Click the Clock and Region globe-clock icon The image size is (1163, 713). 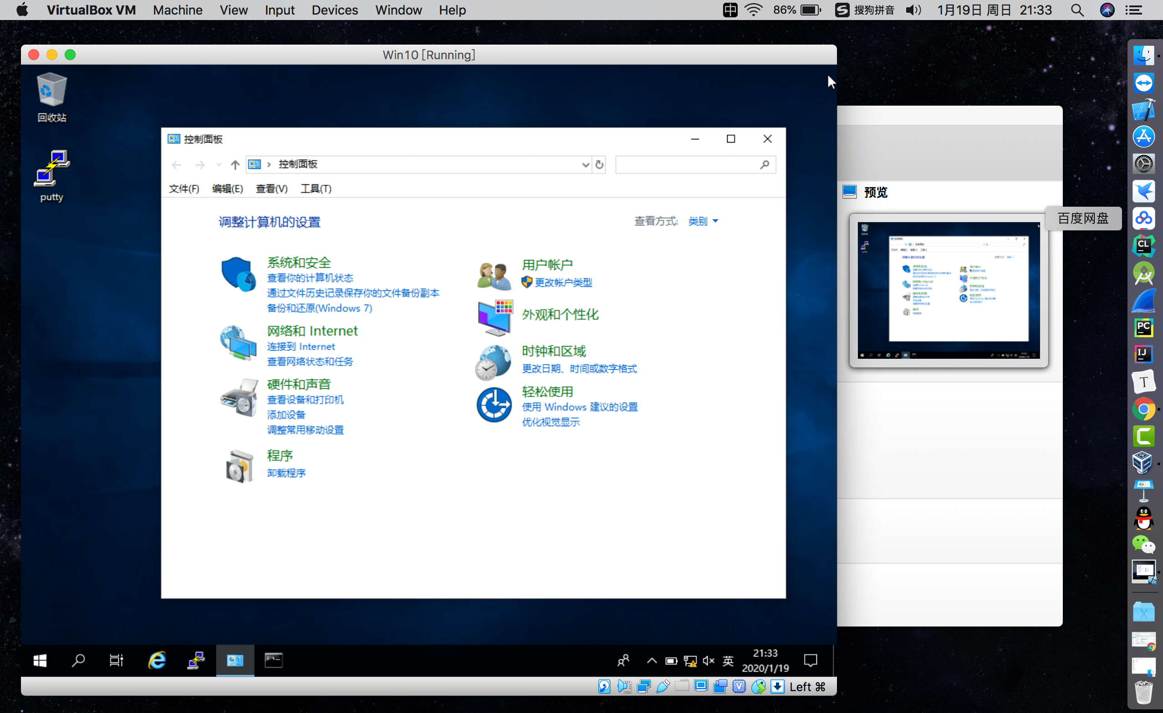pyautogui.click(x=493, y=362)
